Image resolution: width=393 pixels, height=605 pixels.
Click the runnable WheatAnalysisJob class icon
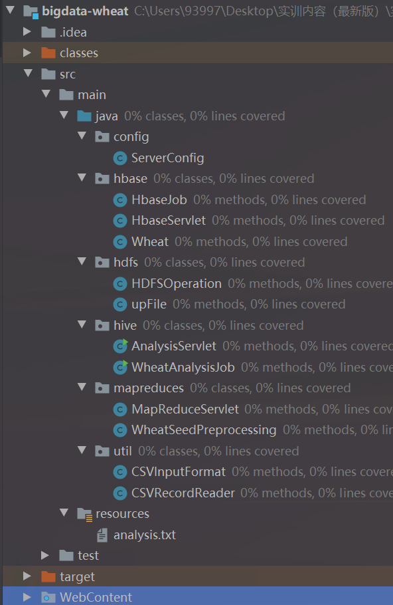coord(120,367)
